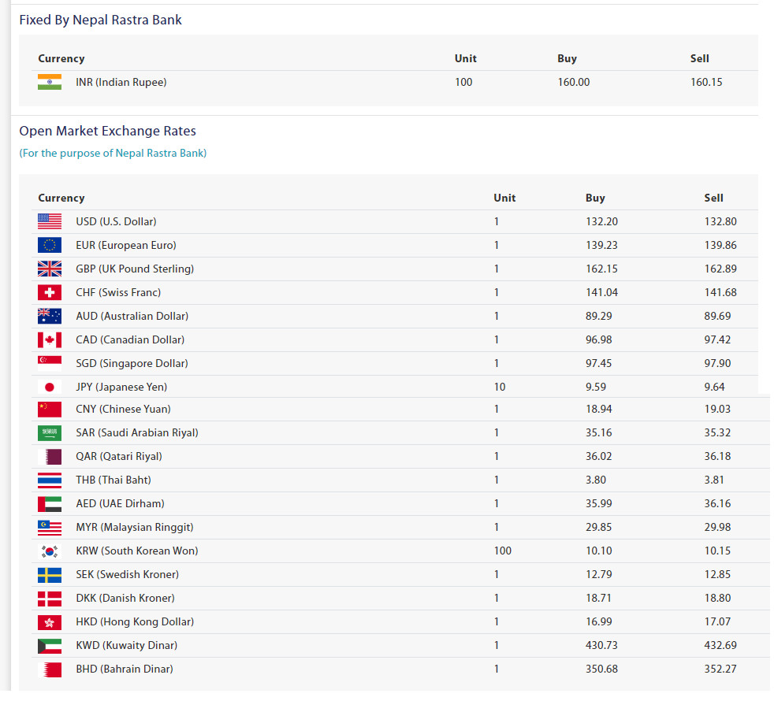Select the 'CNY (Chinese Yuan)' currency name

pos(124,410)
